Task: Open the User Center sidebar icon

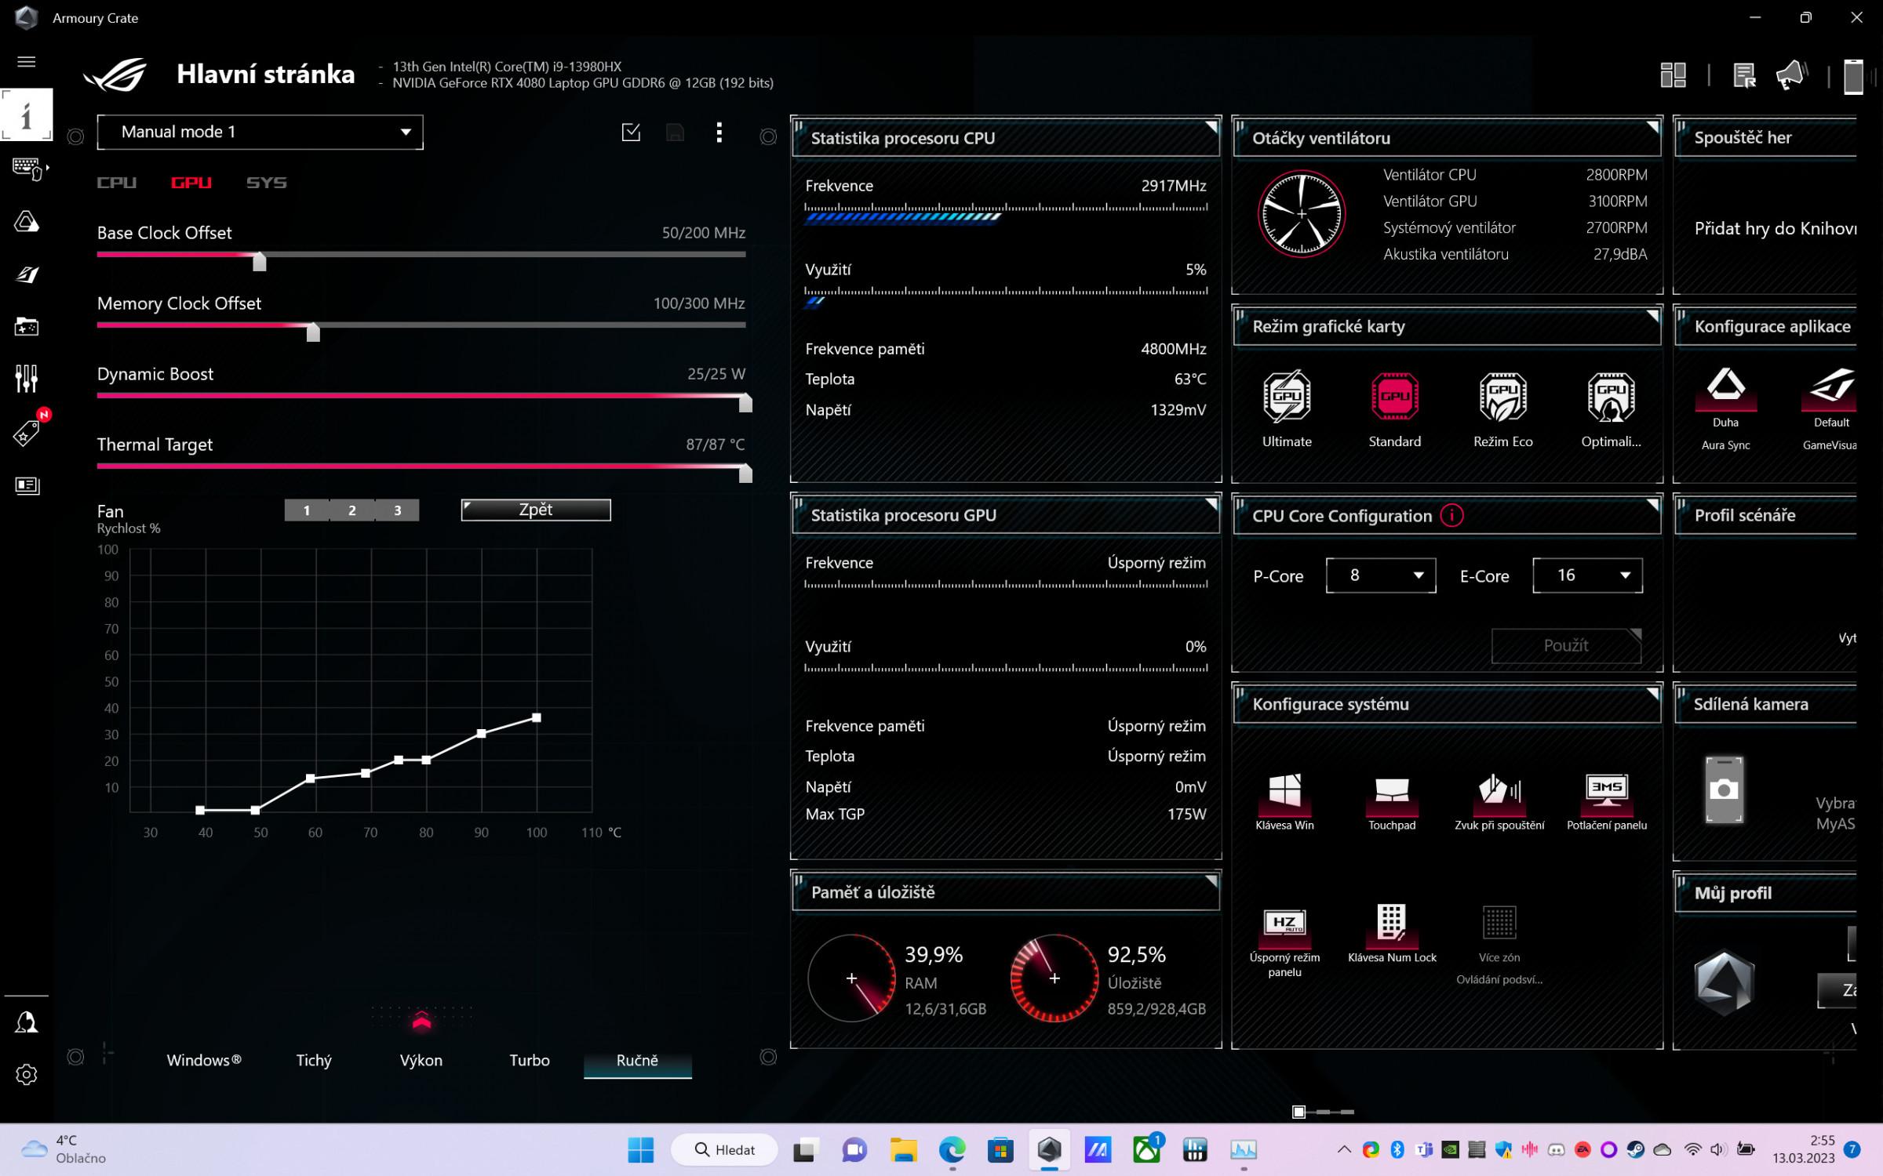Action: (x=26, y=1022)
